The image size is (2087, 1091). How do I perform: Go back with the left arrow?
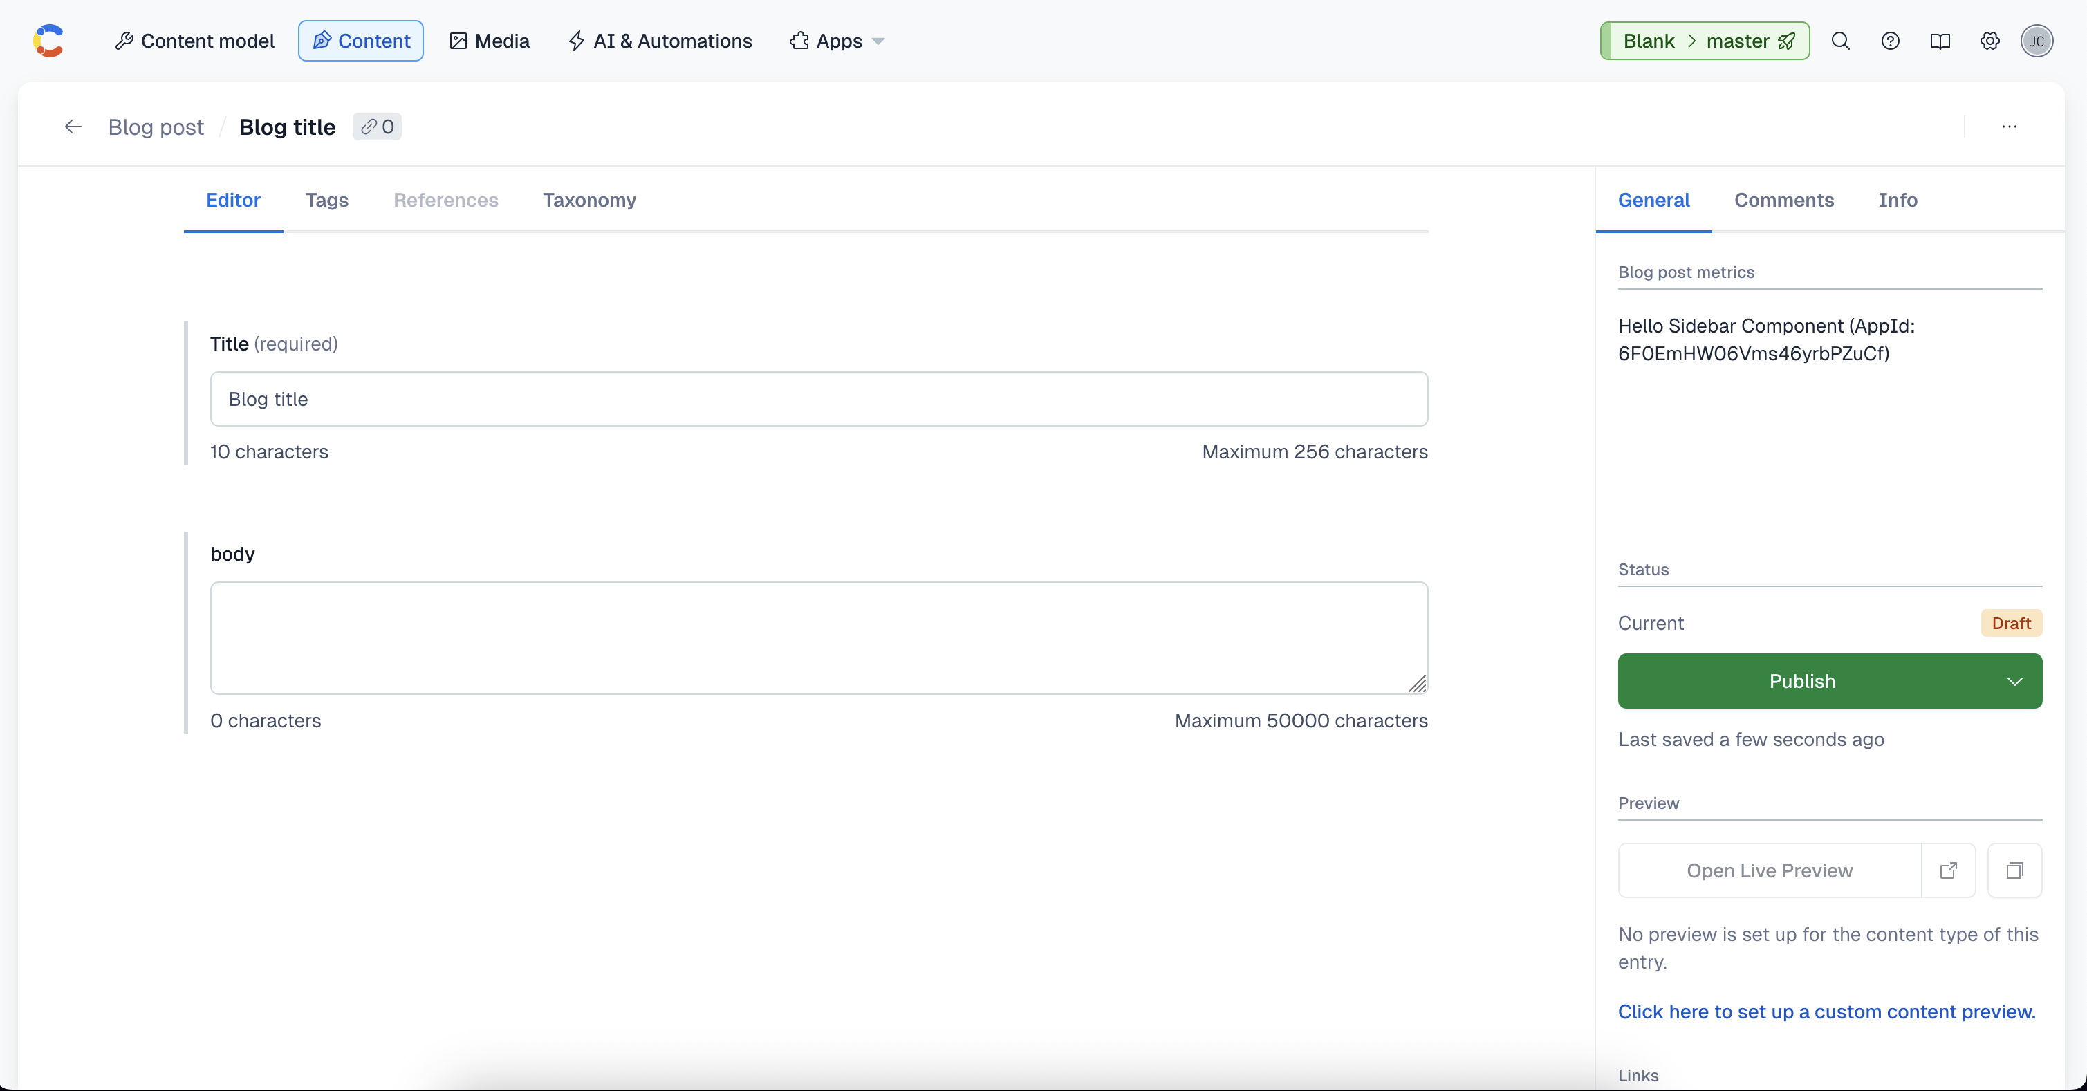(x=73, y=127)
